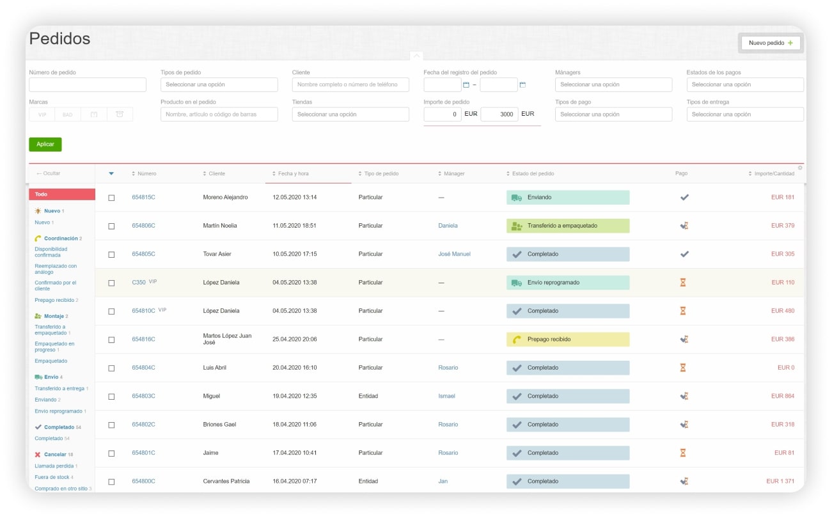The image size is (832, 518).
Task: Open the end date calendar picker icon
Action: click(522, 84)
